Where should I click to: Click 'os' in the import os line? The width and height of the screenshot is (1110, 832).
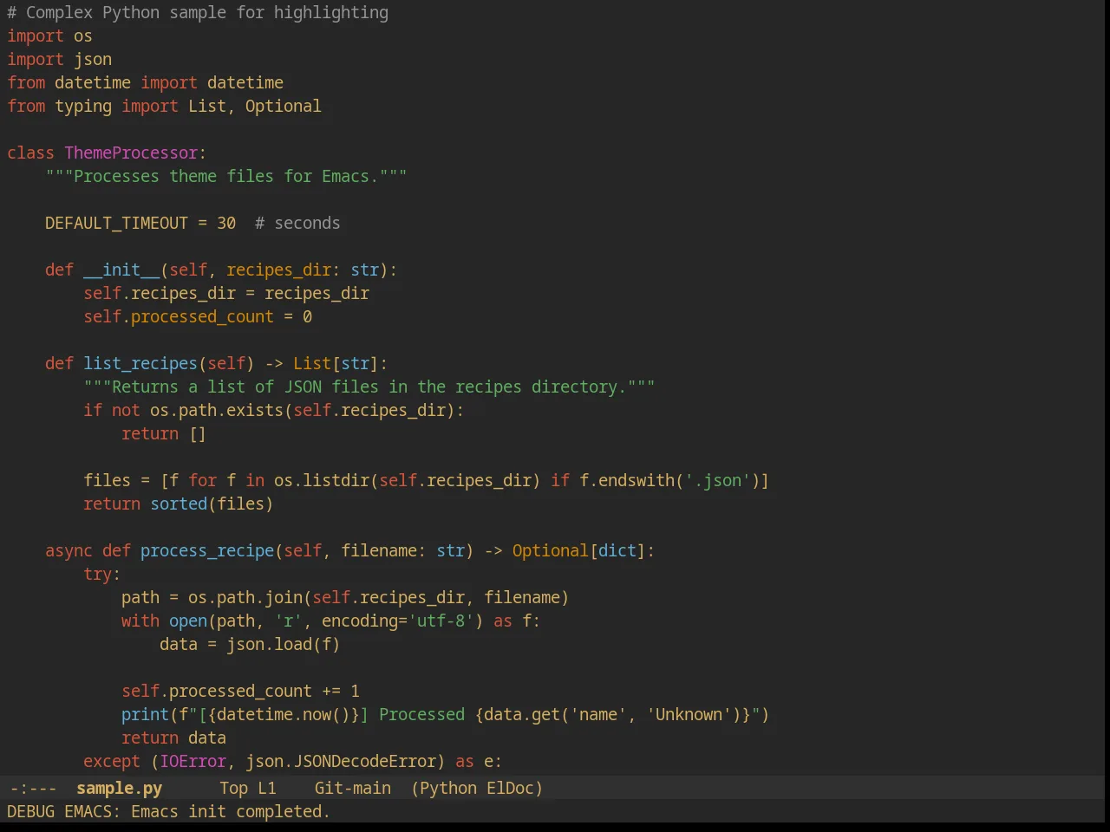point(83,36)
